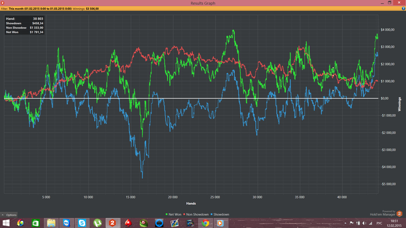The height and width of the screenshot is (228, 406).
Task: Open PokerStars from the taskbar
Action: tap(128, 223)
